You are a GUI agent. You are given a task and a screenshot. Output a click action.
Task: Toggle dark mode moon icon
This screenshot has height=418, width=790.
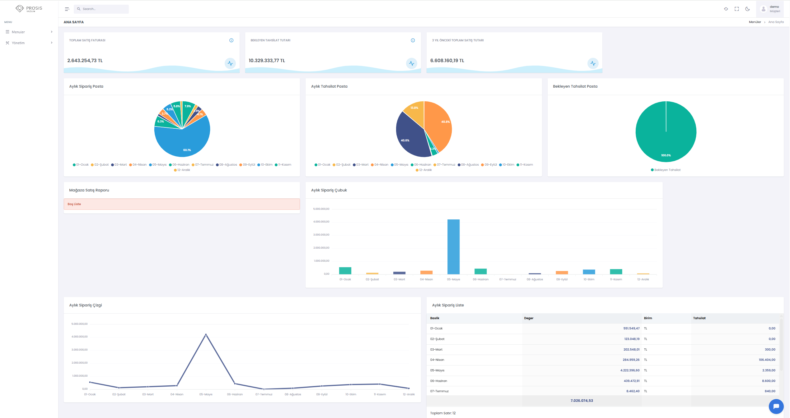747,9
